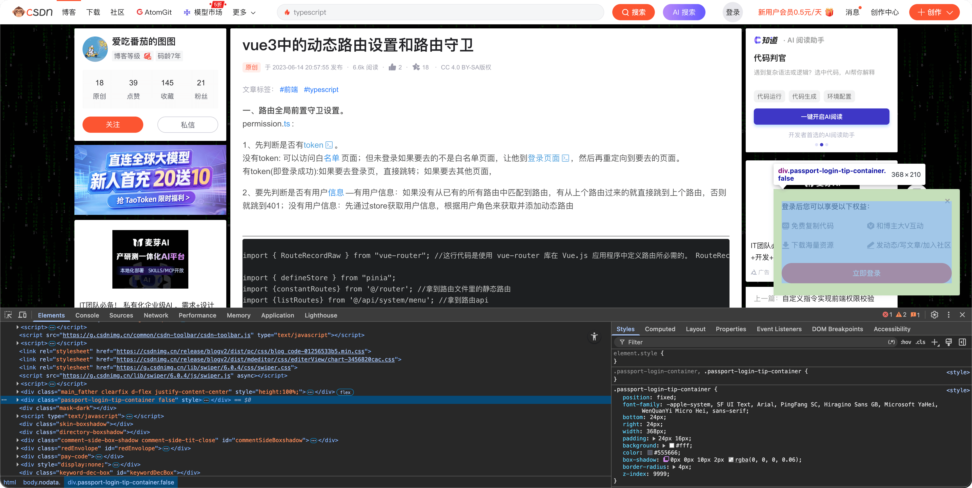Open the Event Listeners tab
Screen dimensions: 972x488
pos(779,329)
